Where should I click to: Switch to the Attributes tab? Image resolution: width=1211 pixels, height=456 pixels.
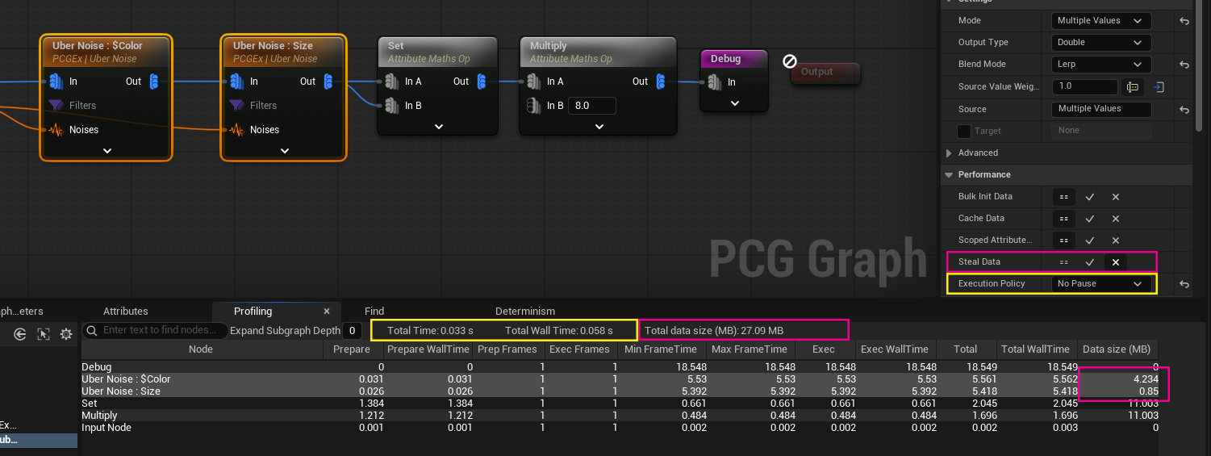126,312
